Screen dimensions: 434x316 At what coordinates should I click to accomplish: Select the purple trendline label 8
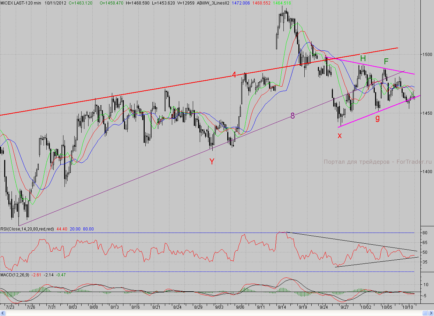click(292, 116)
